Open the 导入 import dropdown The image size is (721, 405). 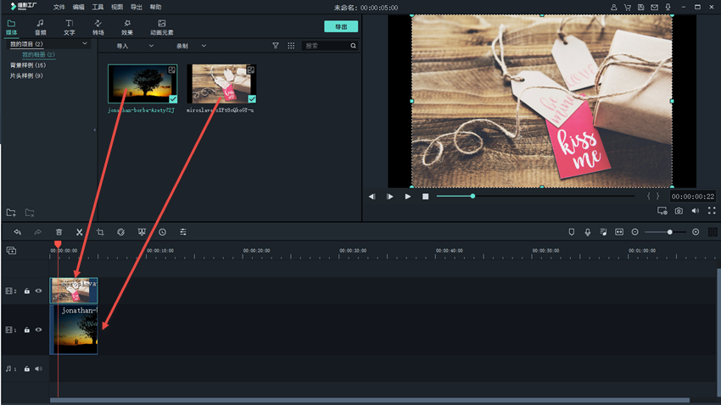coord(134,46)
